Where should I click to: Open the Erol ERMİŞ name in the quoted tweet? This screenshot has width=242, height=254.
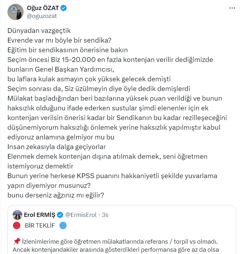pyautogui.click(x=40, y=215)
